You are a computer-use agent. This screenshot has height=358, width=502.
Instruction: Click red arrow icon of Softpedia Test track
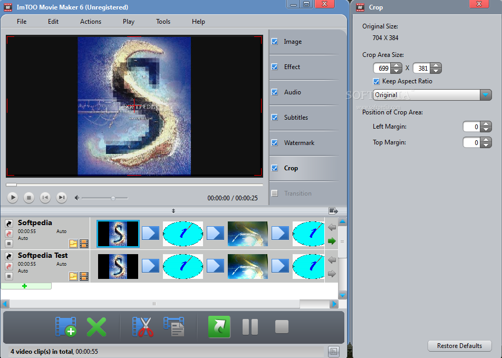point(9,266)
